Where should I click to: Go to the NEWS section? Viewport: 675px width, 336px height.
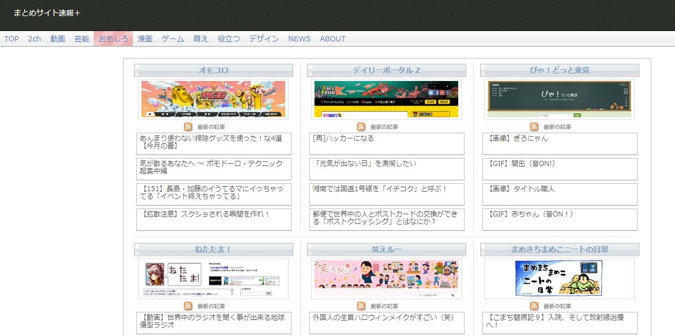coord(299,38)
